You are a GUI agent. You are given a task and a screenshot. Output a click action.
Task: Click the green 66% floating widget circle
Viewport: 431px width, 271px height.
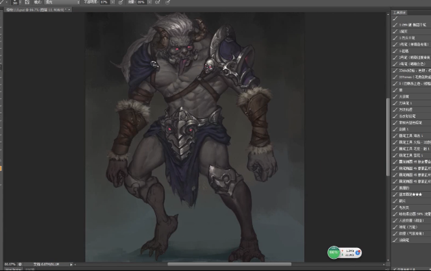click(333, 253)
